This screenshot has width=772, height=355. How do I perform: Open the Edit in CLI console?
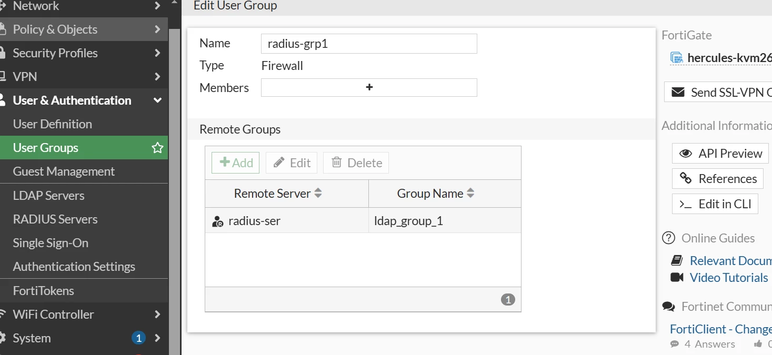pos(715,204)
